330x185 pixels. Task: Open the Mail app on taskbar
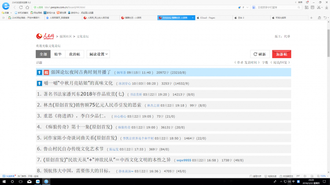coord(29,182)
